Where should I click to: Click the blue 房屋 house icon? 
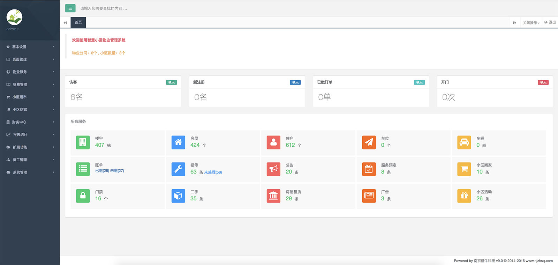[178, 142]
